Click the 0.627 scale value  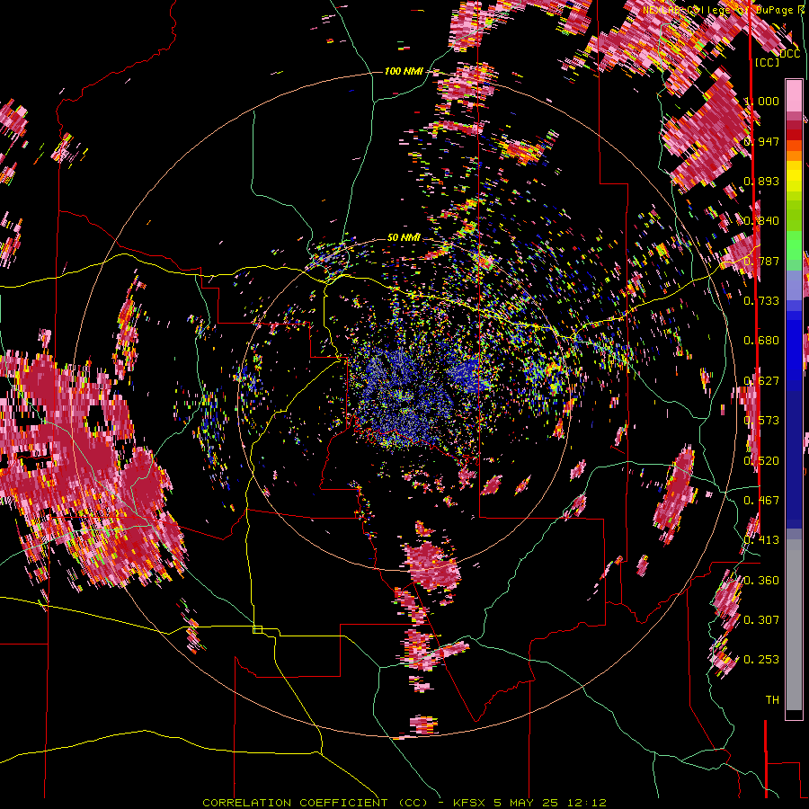761,381
